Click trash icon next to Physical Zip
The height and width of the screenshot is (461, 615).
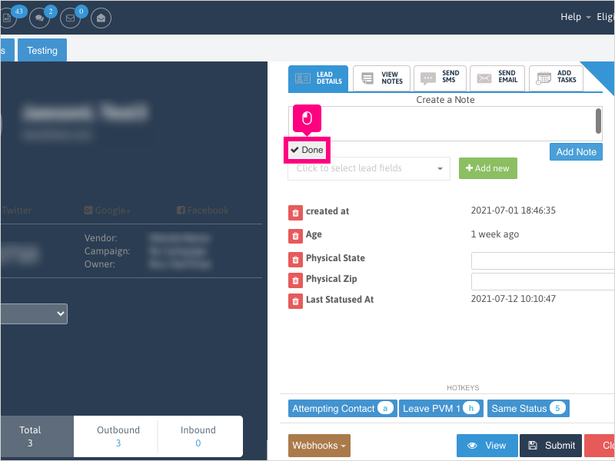tap(295, 280)
